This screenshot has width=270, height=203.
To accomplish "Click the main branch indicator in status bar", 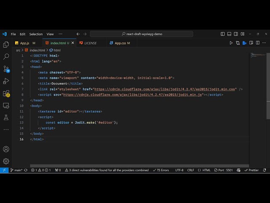I will pyautogui.click(x=17, y=170).
